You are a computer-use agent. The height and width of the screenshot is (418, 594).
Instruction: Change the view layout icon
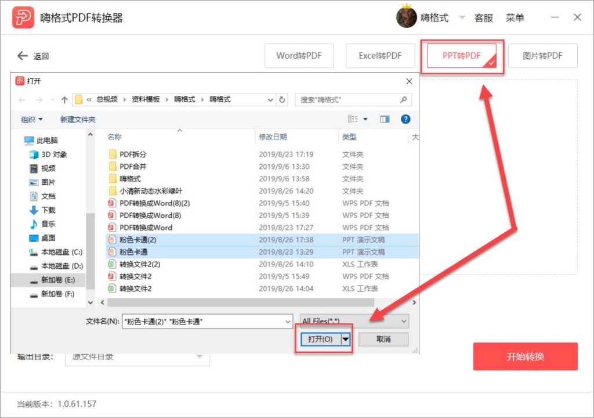353,119
